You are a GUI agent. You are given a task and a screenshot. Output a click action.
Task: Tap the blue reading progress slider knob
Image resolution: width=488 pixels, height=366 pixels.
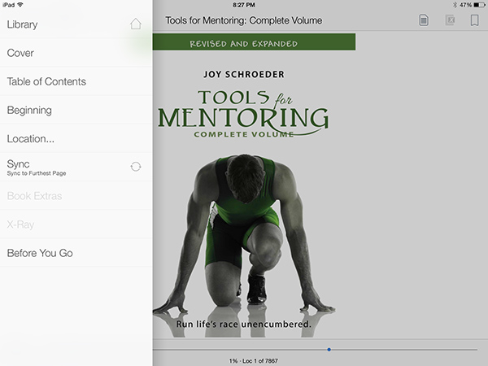click(329, 350)
